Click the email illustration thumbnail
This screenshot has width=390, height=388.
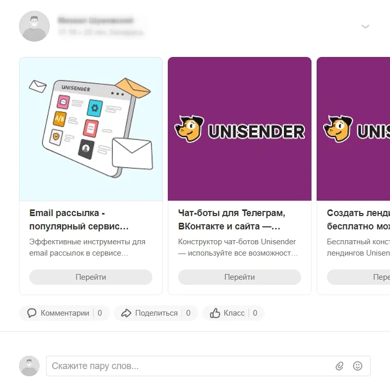(91, 129)
